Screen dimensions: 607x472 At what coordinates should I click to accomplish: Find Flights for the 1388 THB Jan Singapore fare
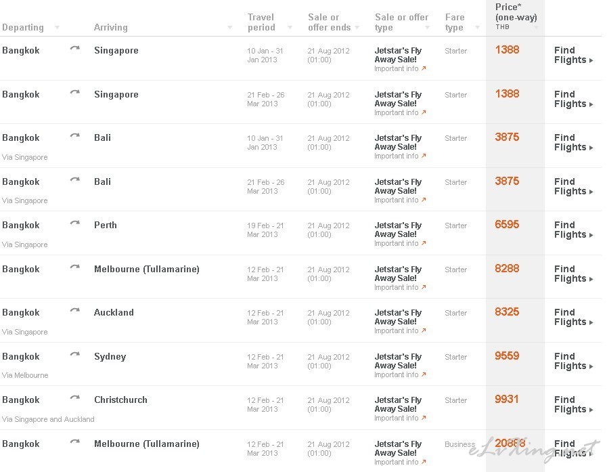click(573, 55)
